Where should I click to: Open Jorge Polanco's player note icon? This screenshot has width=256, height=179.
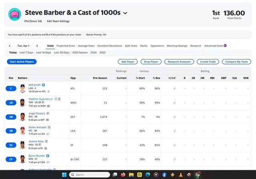[48, 113]
